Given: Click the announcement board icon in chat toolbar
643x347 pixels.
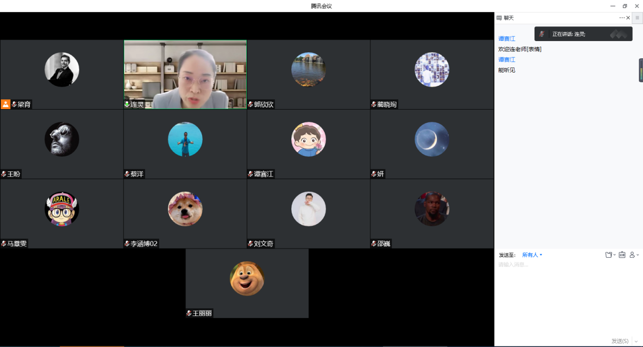Looking at the screenshot, I should [622, 255].
